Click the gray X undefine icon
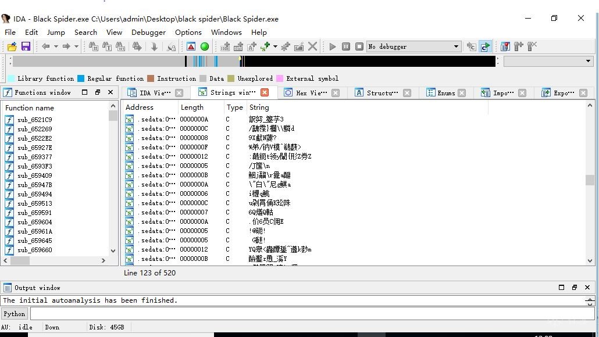The image size is (599, 337). point(312,46)
